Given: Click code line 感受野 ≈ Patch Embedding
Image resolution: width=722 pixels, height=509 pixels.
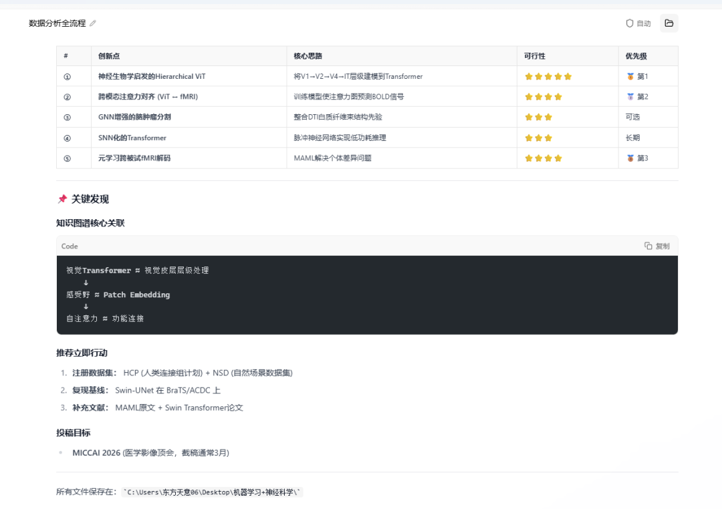Looking at the screenshot, I should (118, 295).
